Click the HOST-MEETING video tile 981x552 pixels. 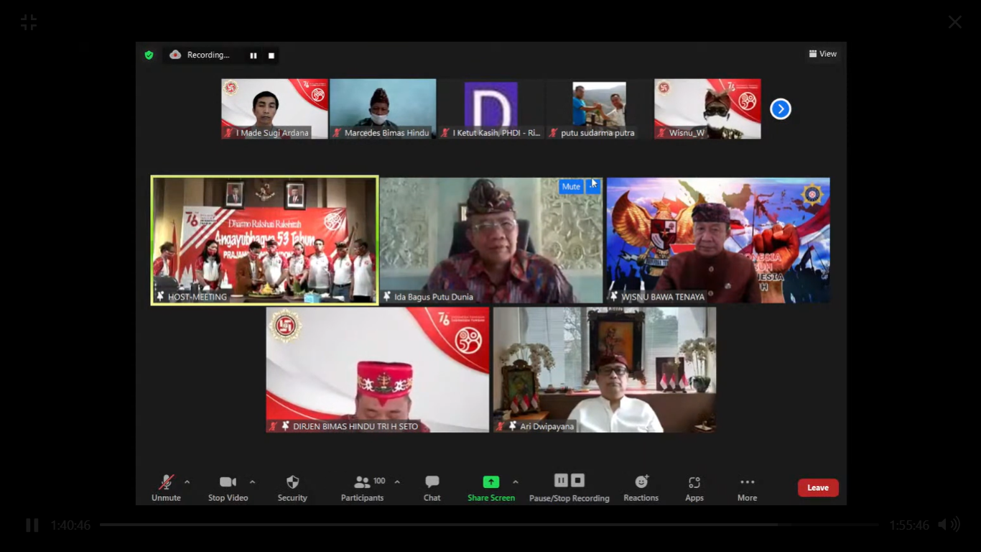(x=264, y=241)
